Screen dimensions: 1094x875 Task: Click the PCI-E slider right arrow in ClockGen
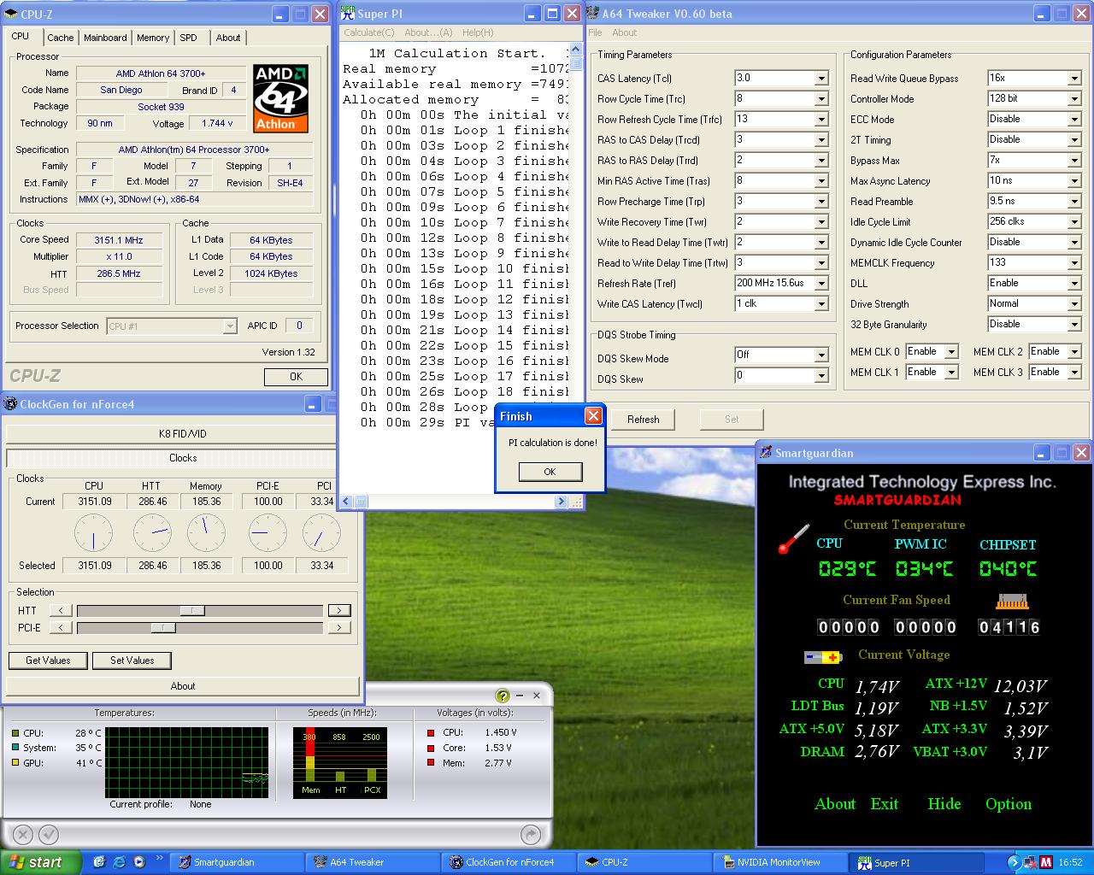pos(339,627)
